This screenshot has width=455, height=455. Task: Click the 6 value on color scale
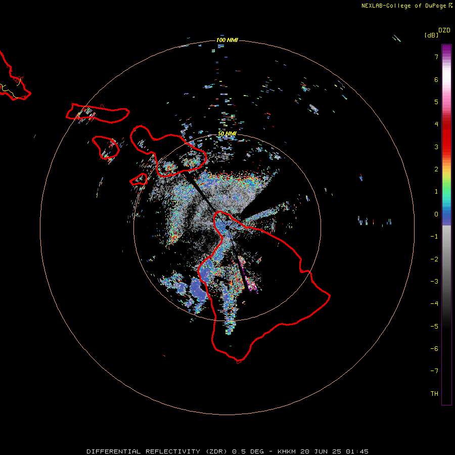(436, 80)
